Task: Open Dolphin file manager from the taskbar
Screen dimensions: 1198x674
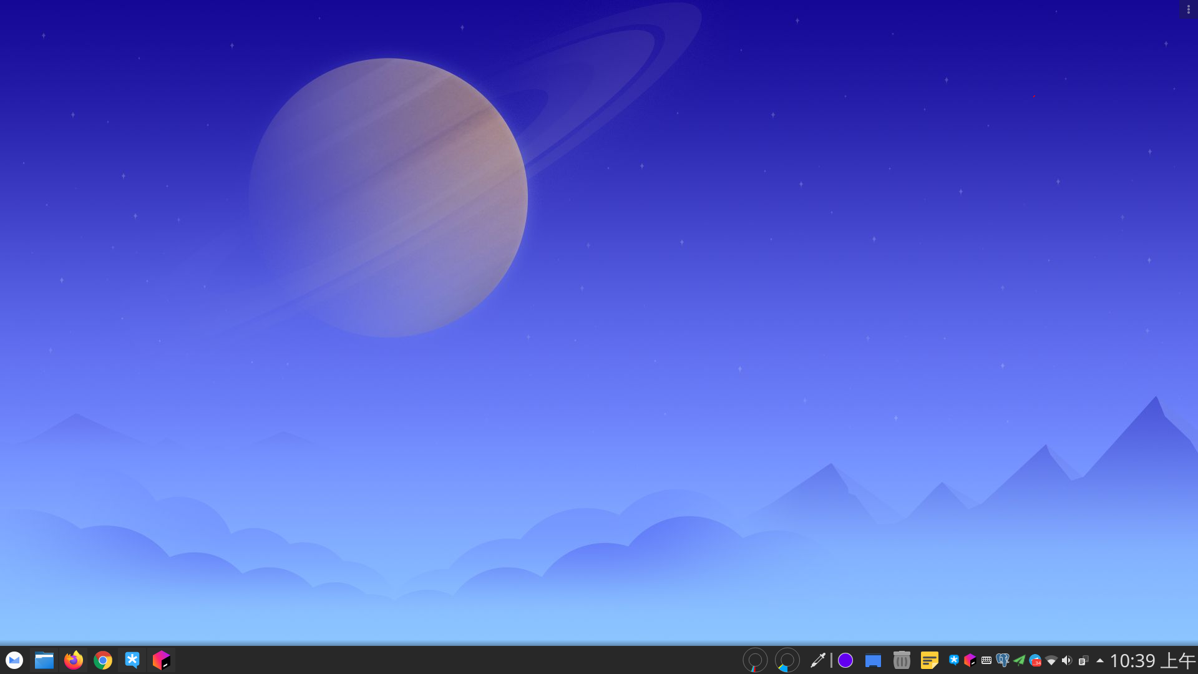Action: tap(44, 660)
